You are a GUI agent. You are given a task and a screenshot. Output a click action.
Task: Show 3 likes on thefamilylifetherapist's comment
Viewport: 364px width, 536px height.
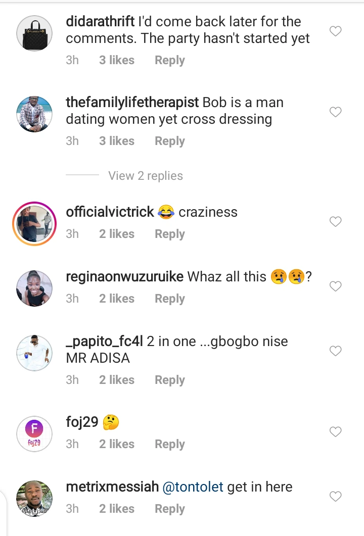pyautogui.click(x=117, y=141)
